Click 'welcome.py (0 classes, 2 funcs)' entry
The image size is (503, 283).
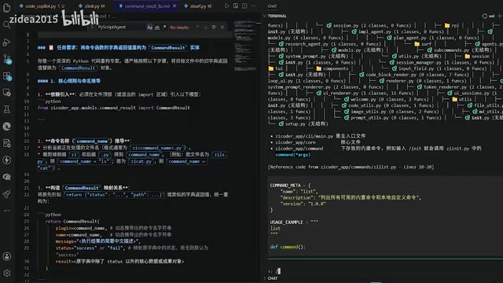coord(386,100)
